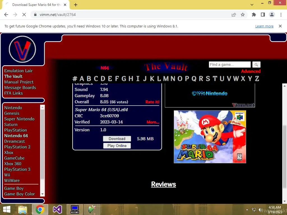Click the Play Online button
This screenshot has width=287, height=215.
[117, 146]
